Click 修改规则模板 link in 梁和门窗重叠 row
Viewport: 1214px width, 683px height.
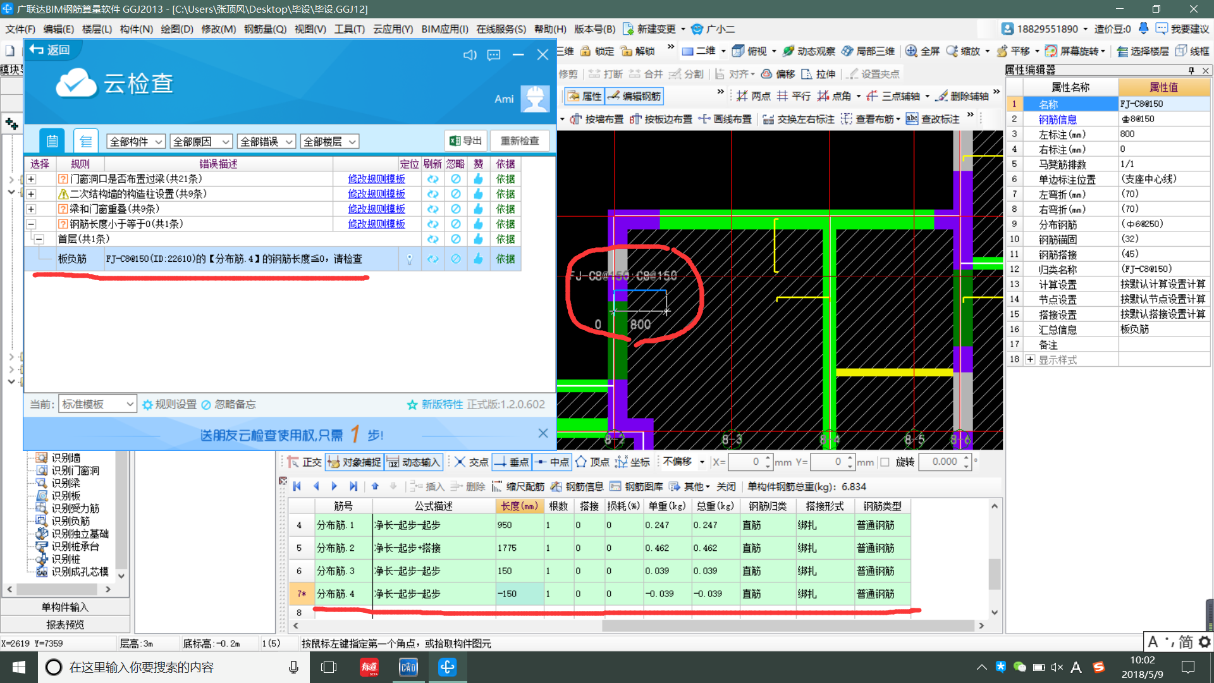pyautogui.click(x=376, y=209)
